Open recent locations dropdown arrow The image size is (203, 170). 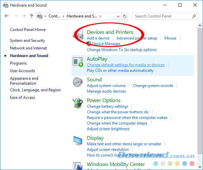coord(24,16)
